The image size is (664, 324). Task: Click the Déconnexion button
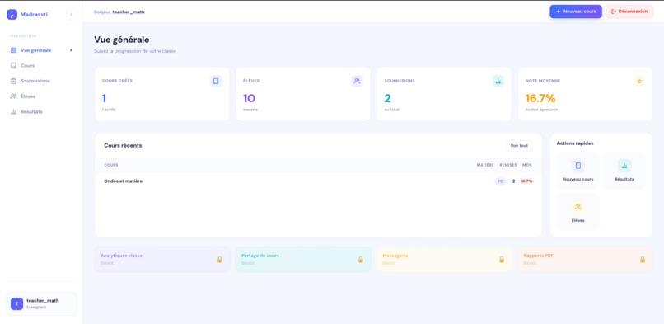click(629, 12)
